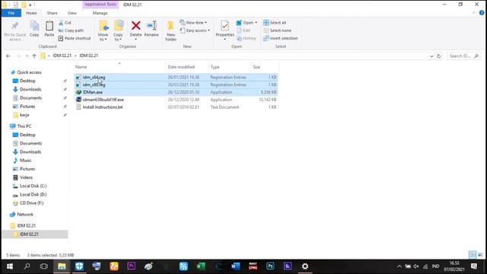
Task: Switch to the View ribbon tab
Action: [72, 13]
